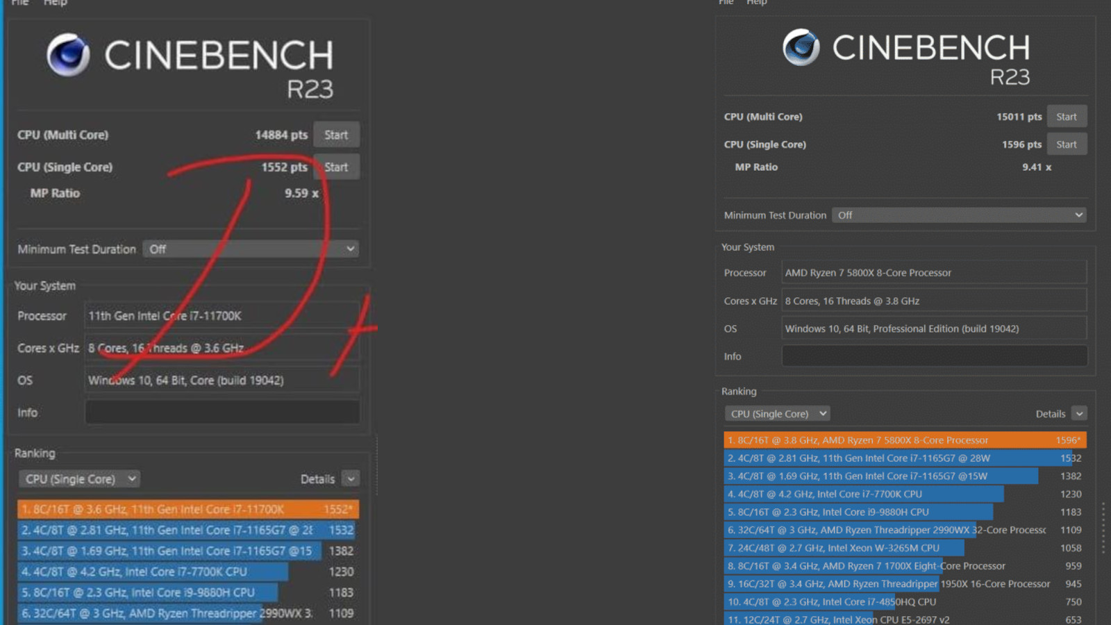
Task: Start the Multi Core test in right Ryzen window
Action: 1067,117
